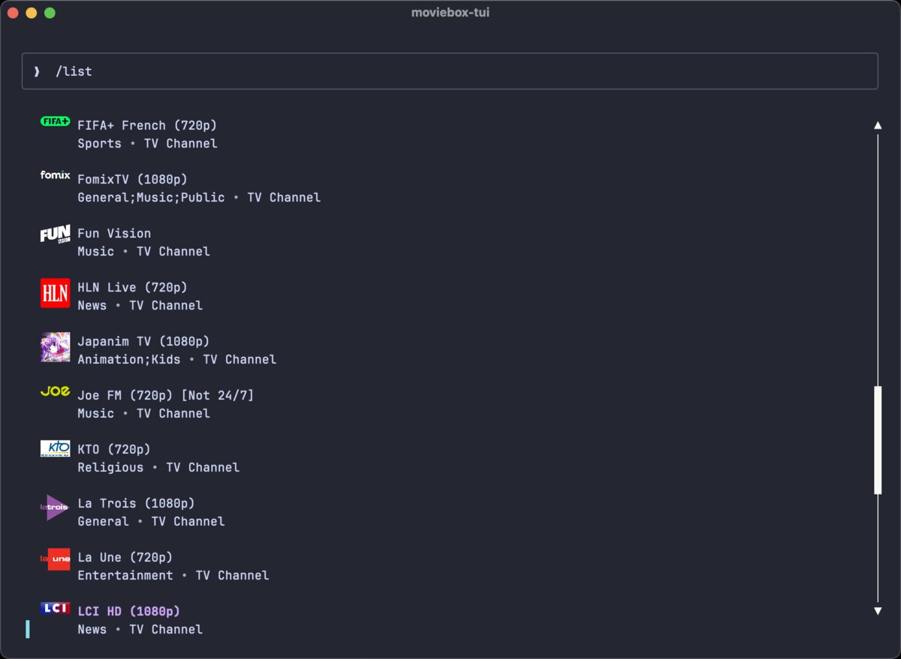Image resolution: width=901 pixels, height=659 pixels.
Task: Click the white scrollbar thumb
Action: [x=878, y=440]
